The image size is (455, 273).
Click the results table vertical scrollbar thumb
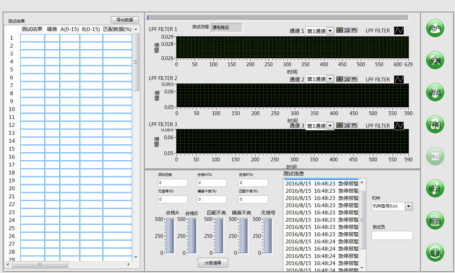click(136, 62)
